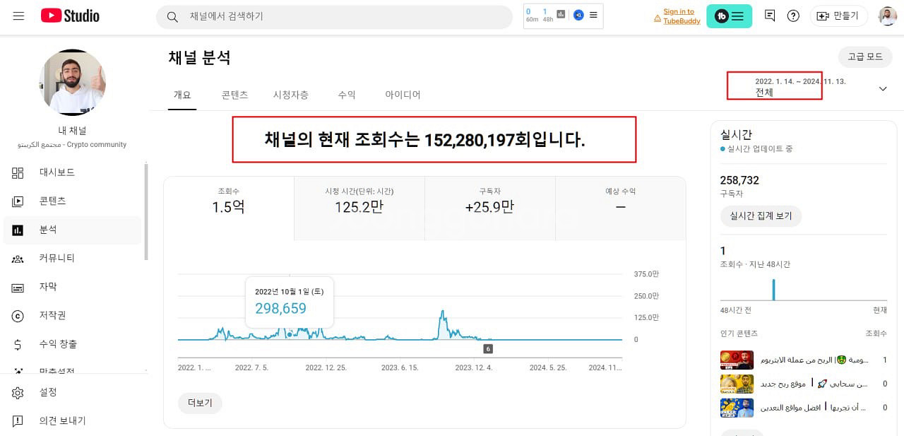
Task: Click the subtitles icon in sidebar
Action: point(18,288)
